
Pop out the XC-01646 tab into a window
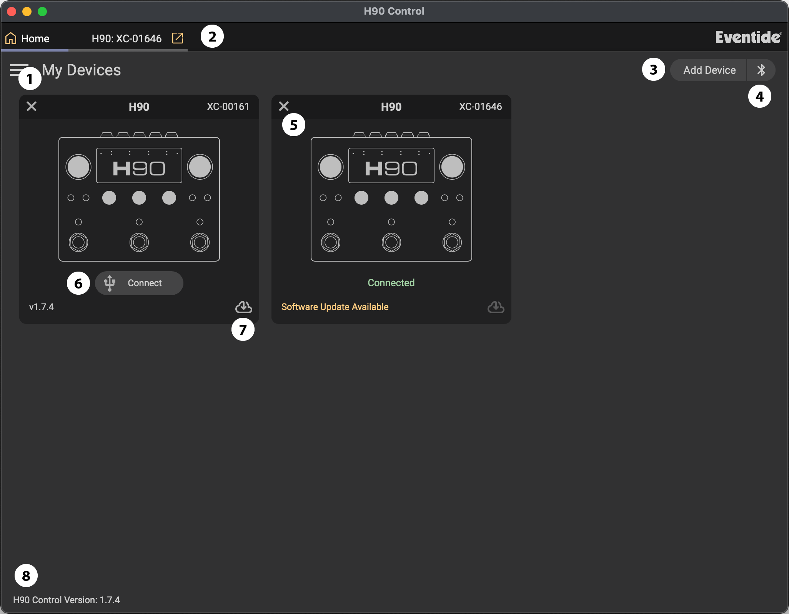point(178,38)
